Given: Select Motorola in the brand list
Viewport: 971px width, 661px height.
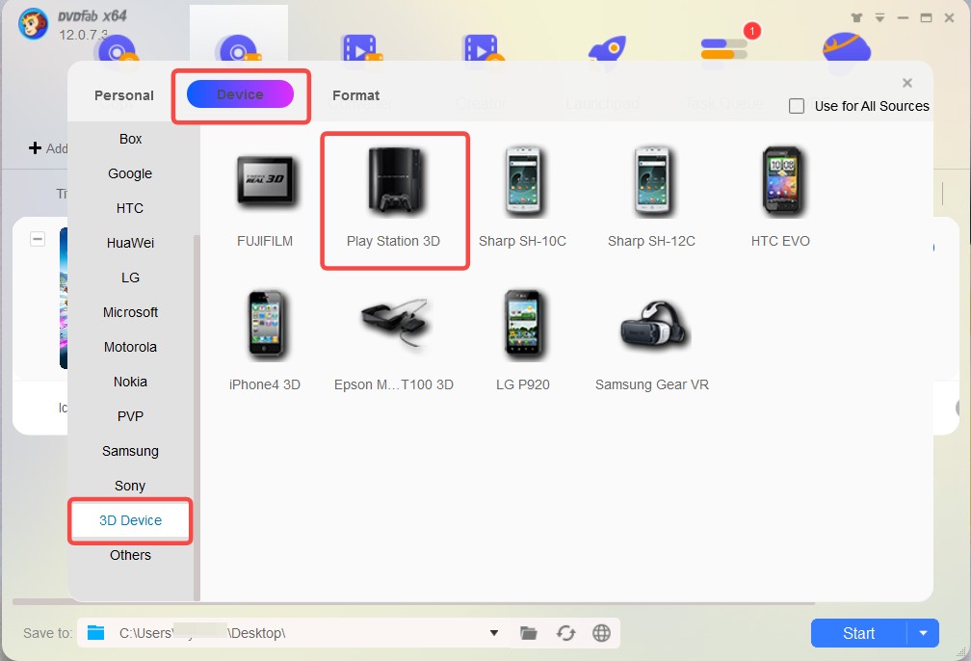Looking at the screenshot, I should 131,347.
